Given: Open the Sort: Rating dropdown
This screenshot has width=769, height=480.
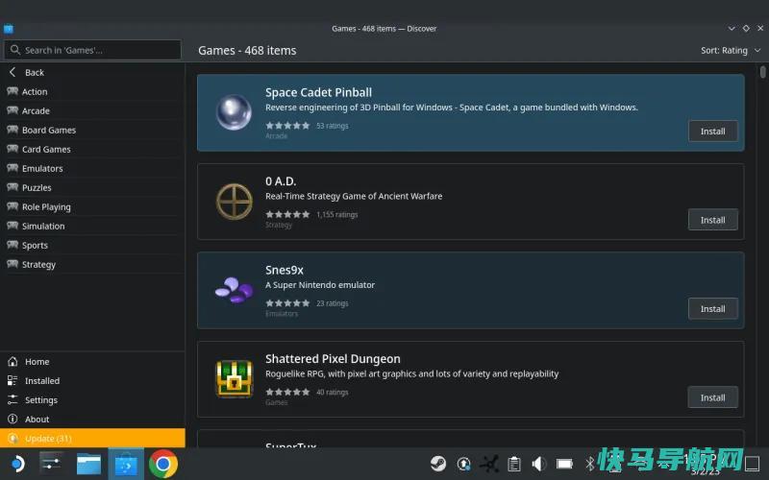Looking at the screenshot, I should 731,51.
